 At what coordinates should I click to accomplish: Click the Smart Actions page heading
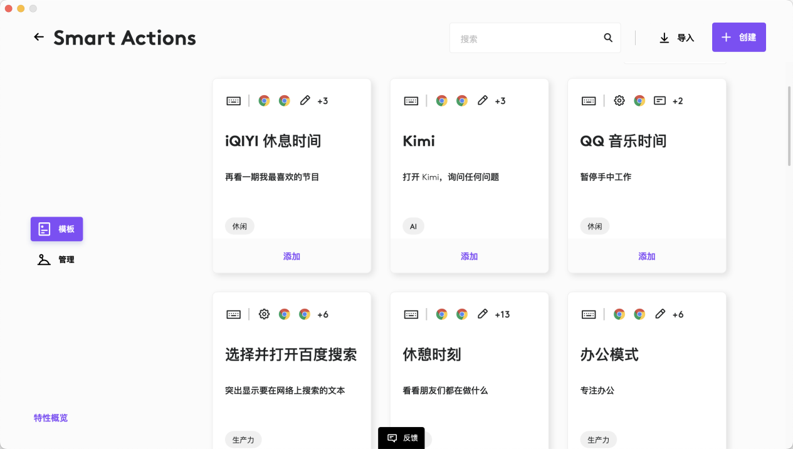pyautogui.click(x=125, y=38)
